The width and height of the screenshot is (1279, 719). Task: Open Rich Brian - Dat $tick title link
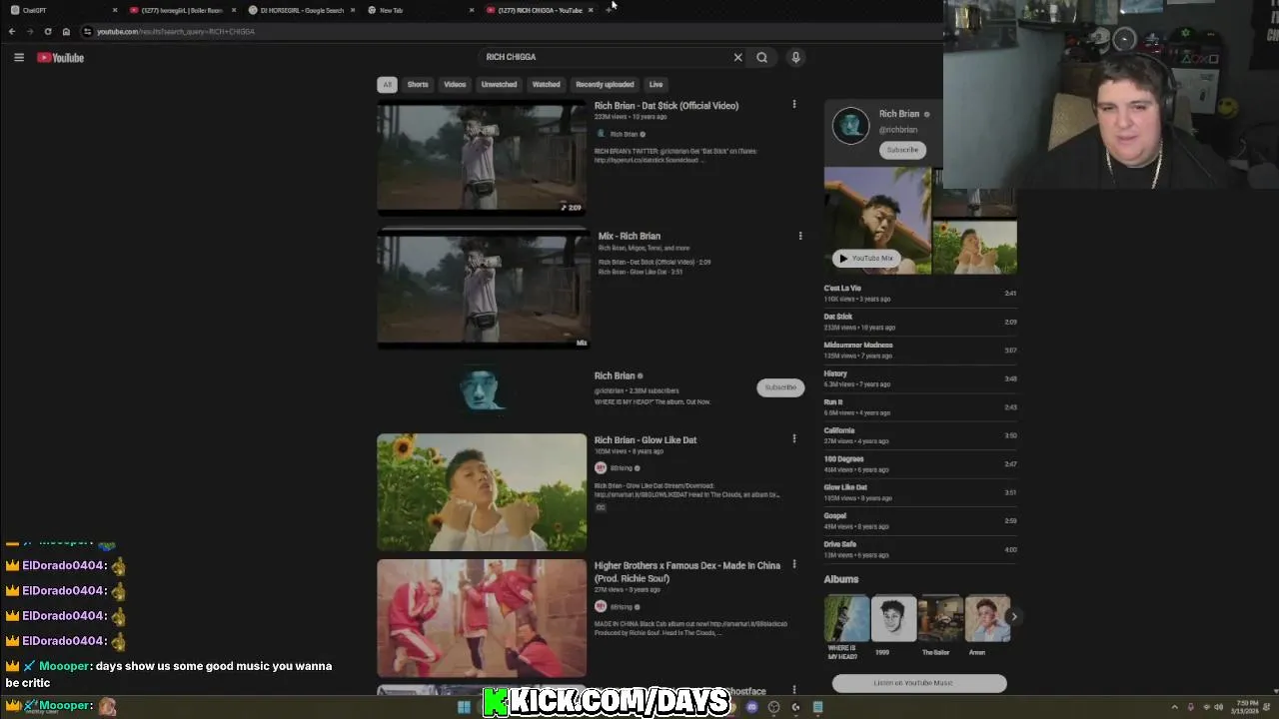[666, 106]
